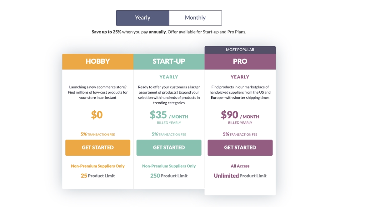Click the 250 Product Limit text
This screenshot has width=375, height=207.
pos(169,176)
